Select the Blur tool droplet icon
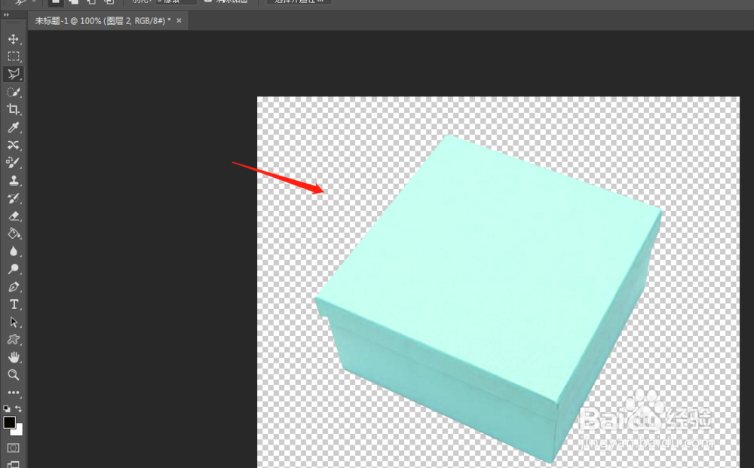 [14, 251]
